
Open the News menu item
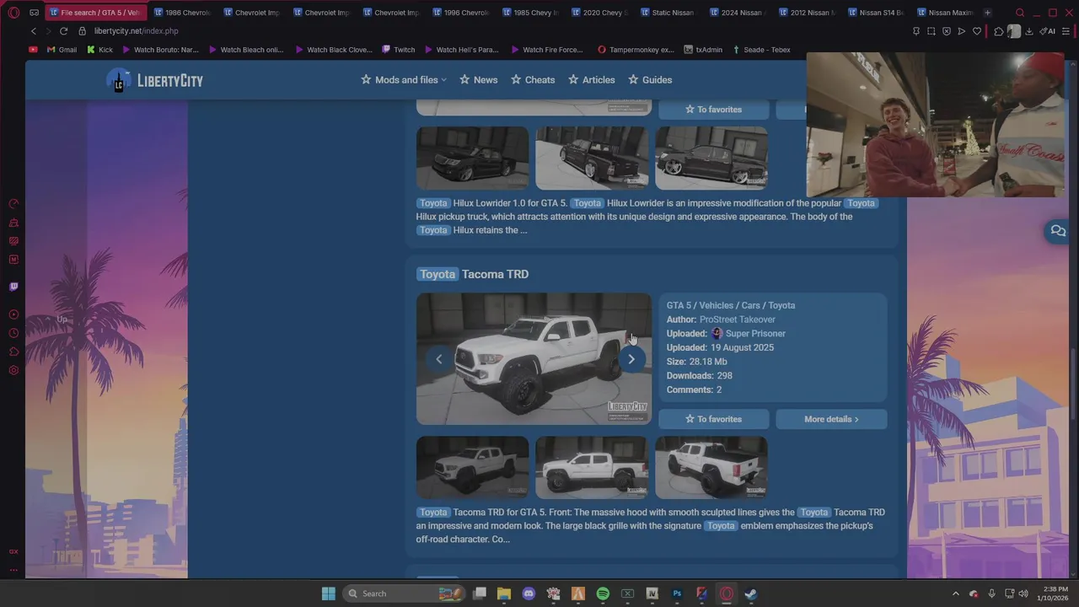click(x=479, y=80)
